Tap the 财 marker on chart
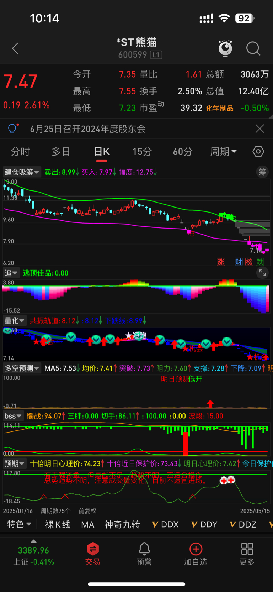This screenshot has width=273, height=592. click(238, 262)
